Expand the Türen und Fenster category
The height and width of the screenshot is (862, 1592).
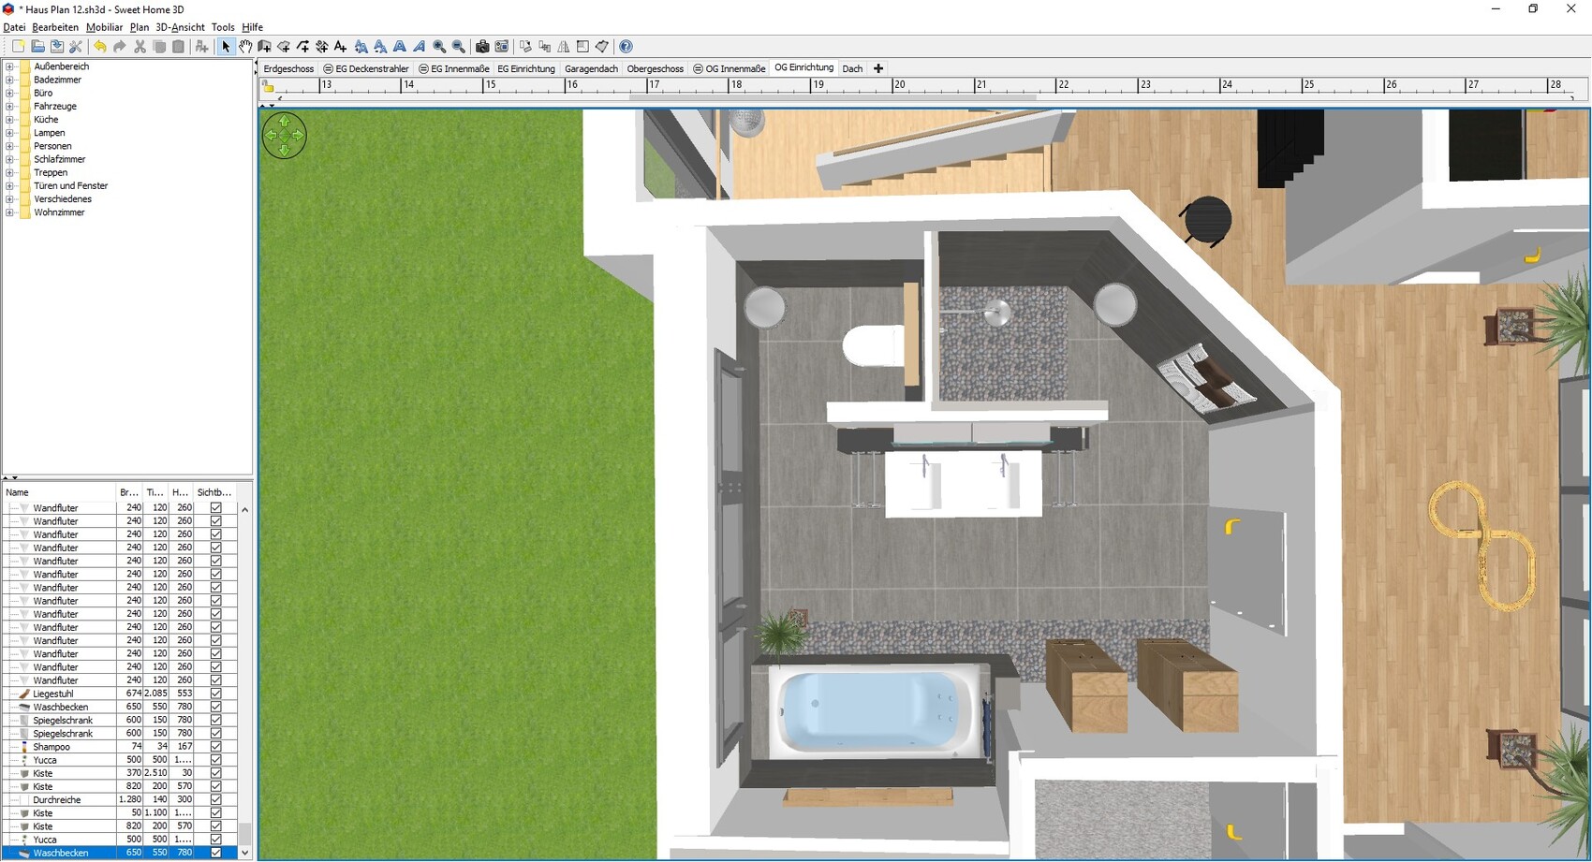pos(10,186)
